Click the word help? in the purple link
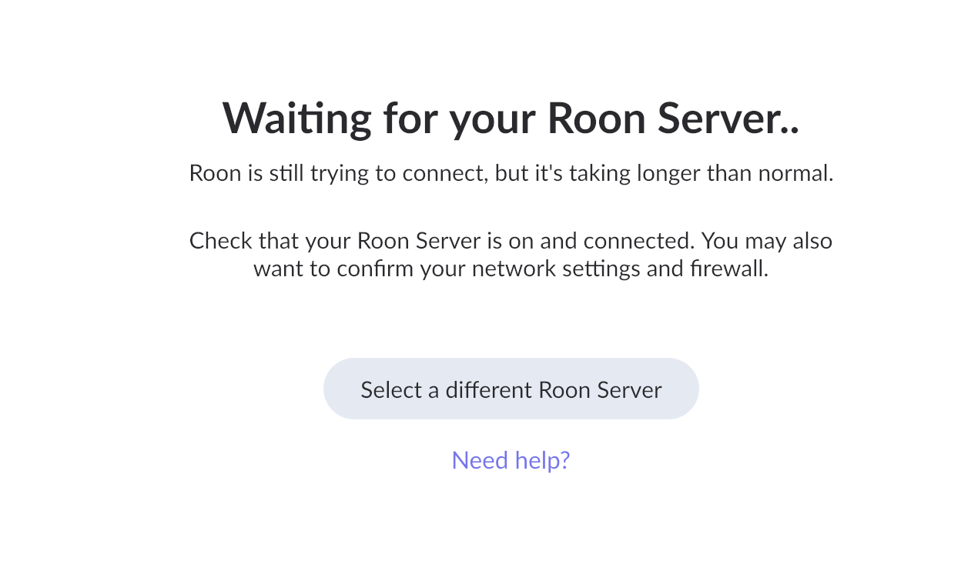 [541, 460]
